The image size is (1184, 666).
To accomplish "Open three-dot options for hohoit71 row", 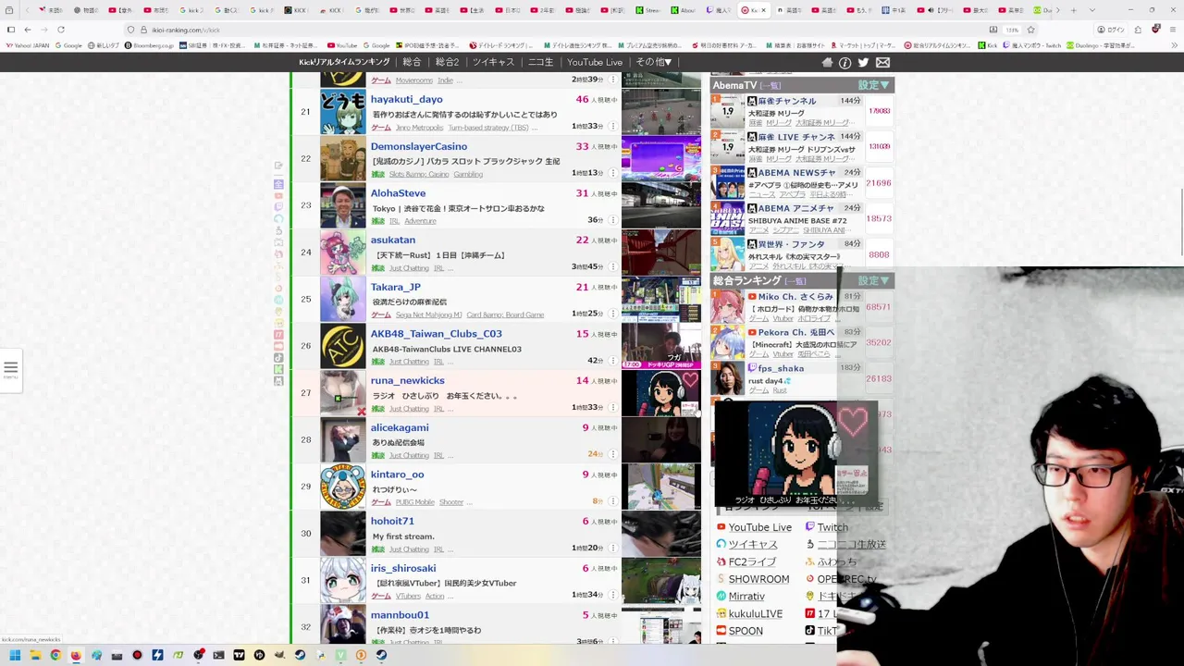I will coord(612,549).
